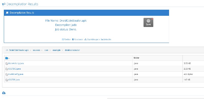Click the file icon next to BuildConfig.java

pos(7,74)
